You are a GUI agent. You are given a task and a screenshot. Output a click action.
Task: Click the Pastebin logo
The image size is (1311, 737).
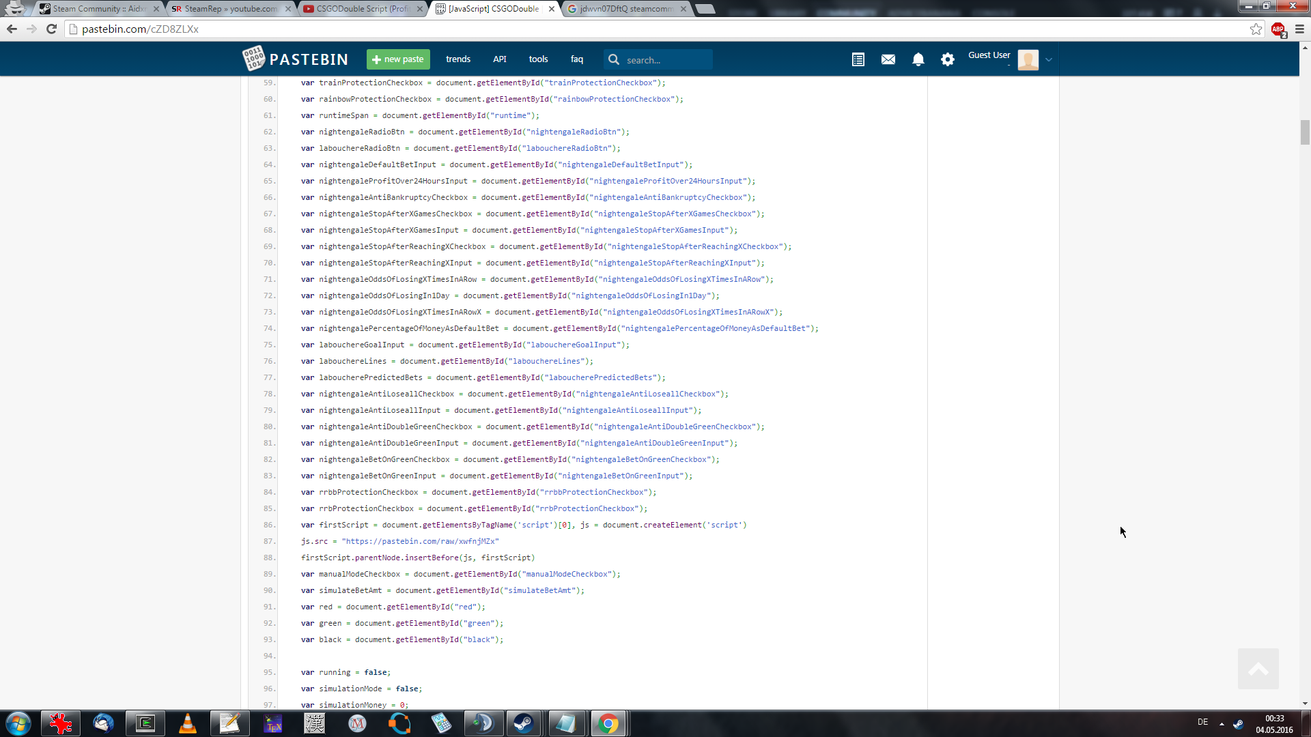pos(295,59)
